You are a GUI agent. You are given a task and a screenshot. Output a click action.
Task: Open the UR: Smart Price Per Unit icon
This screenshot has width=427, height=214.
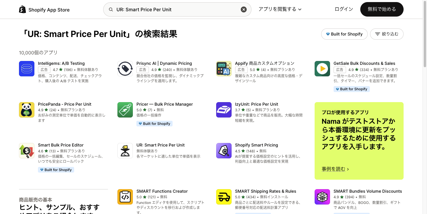125,151
